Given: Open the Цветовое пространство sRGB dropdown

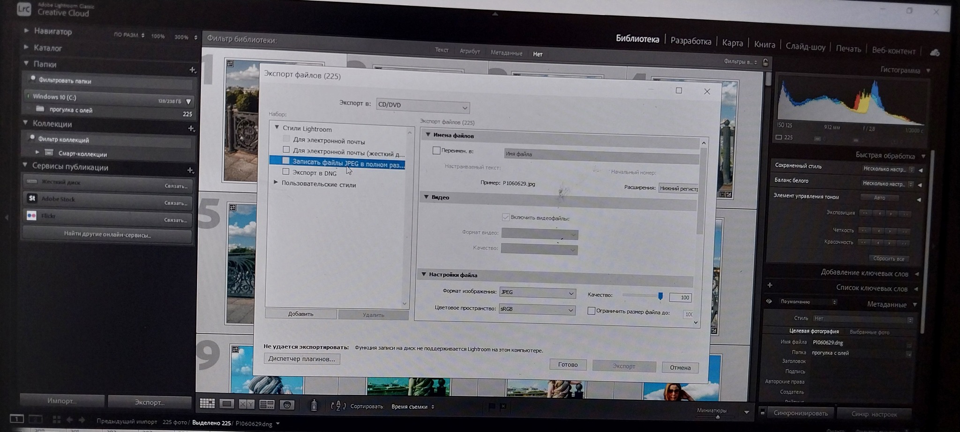Looking at the screenshot, I should coord(537,309).
